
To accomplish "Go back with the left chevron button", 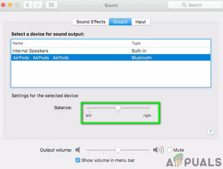I will click(28, 5).
